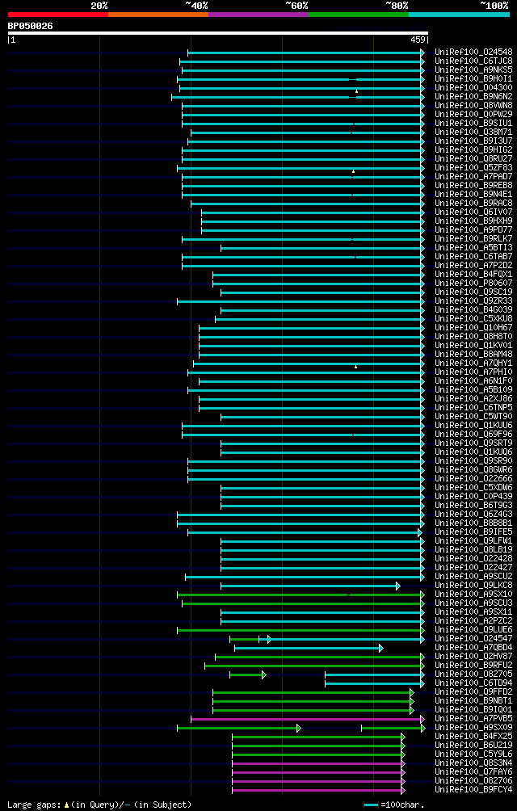Image resolution: width=517 pixels, height=811 pixels.
Task: Click 'UniRef100_A7PVB5'
Action: (473, 719)
